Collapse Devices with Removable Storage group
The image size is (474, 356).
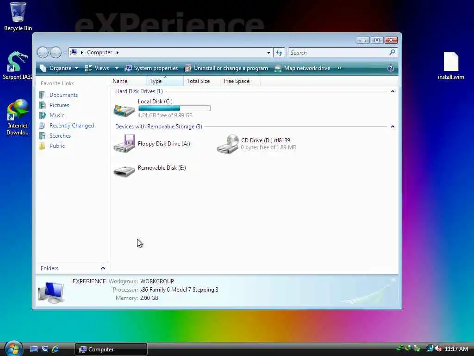click(393, 127)
